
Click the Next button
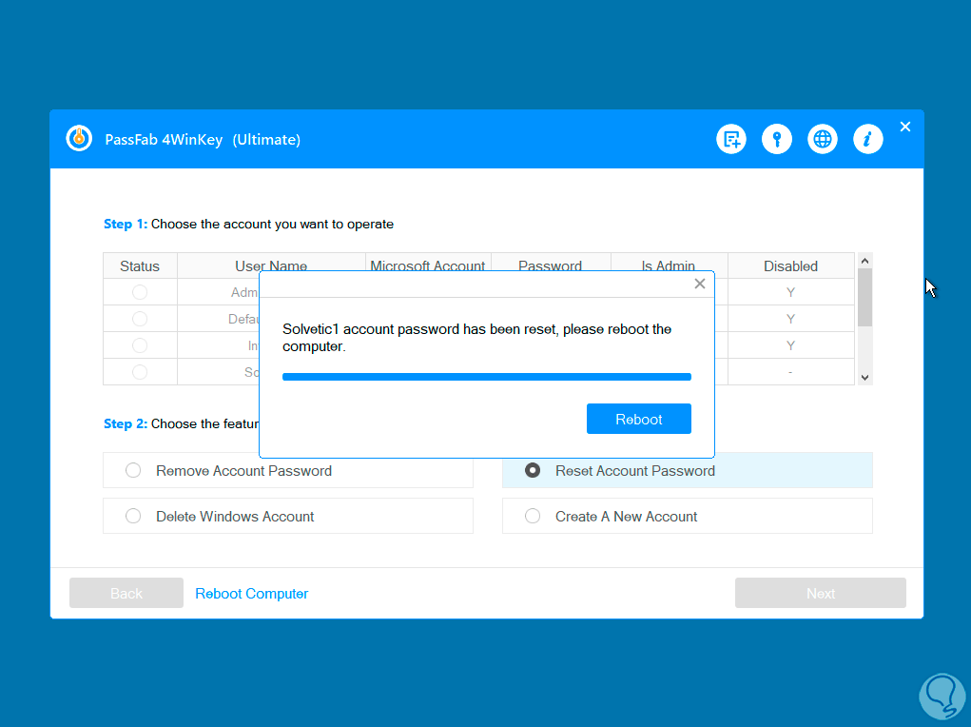(x=821, y=593)
